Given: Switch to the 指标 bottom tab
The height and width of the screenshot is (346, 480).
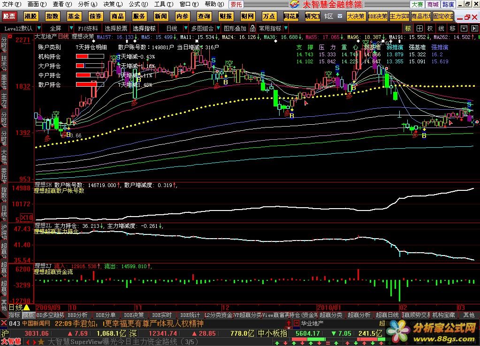Looking at the screenshot, I should pyautogui.click(x=14, y=315).
